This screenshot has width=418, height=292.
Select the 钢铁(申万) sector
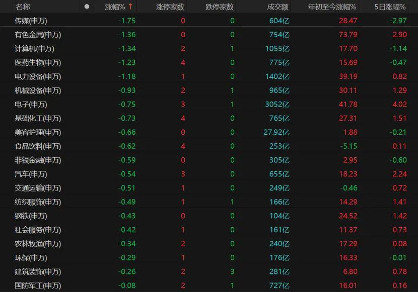pyautogui.click(x=31, y=216)
